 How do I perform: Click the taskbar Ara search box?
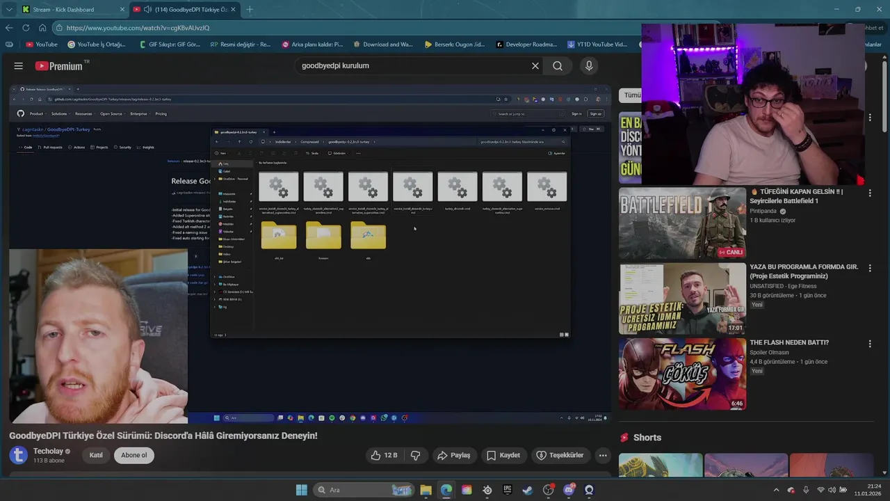pyautogui.click(x=364, y=490)
